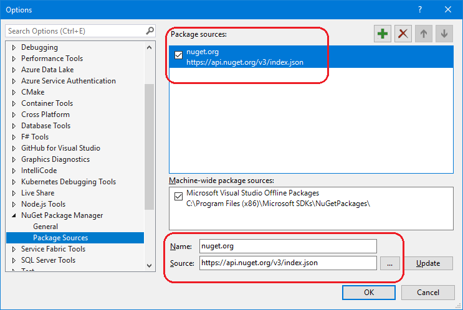Collapse the NuGet Package Manager node
The image size is (463, 310).
click(x=14, y=215)
